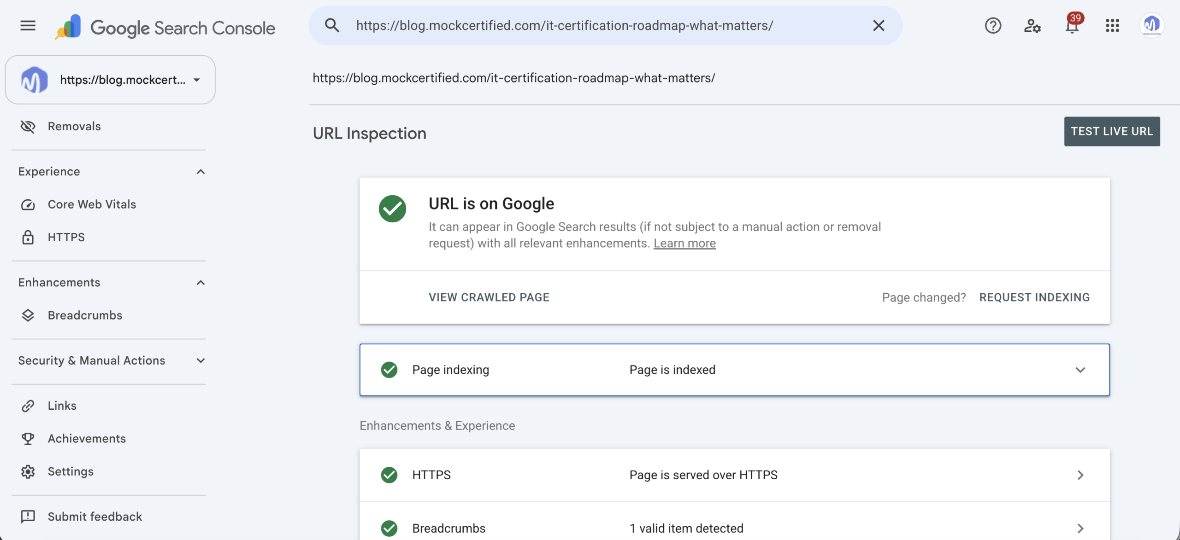Open Removals in the sidebar
The width and height of the screenshot is (1180, 540).
(x=74, y=126)
